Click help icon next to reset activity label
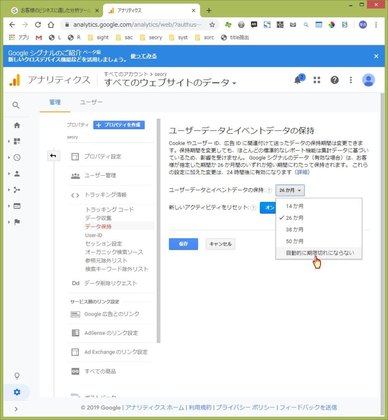 click(x=253, y=208)
